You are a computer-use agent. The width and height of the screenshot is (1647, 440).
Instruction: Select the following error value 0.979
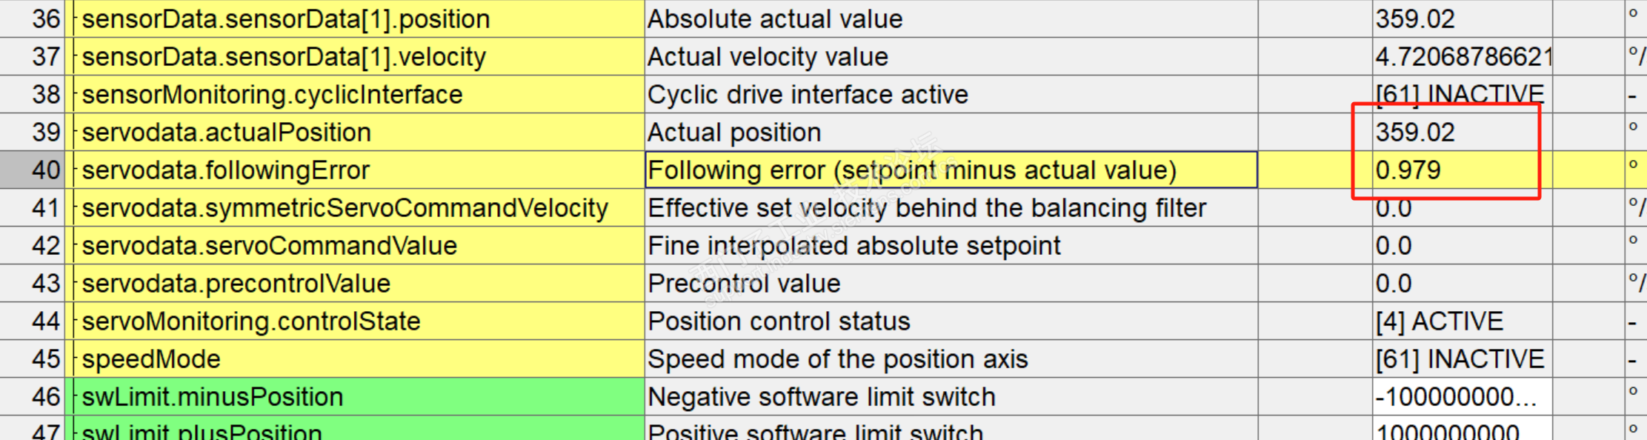pyautogui.click(x=1408, y=170)
